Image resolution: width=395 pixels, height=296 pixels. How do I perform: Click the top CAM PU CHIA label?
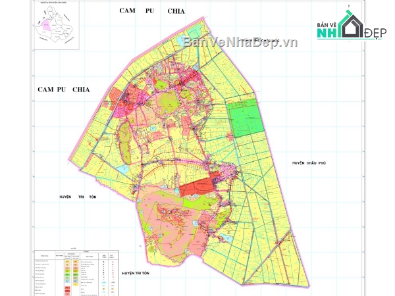[x=150, y=11]
